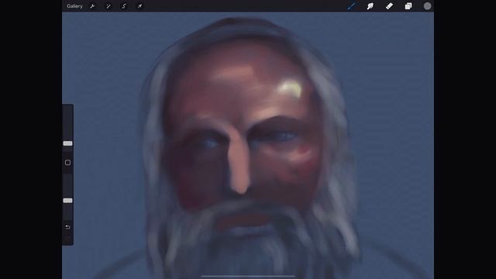
Task: Redo the last undone stroke
Action: (x=67, y=239)
